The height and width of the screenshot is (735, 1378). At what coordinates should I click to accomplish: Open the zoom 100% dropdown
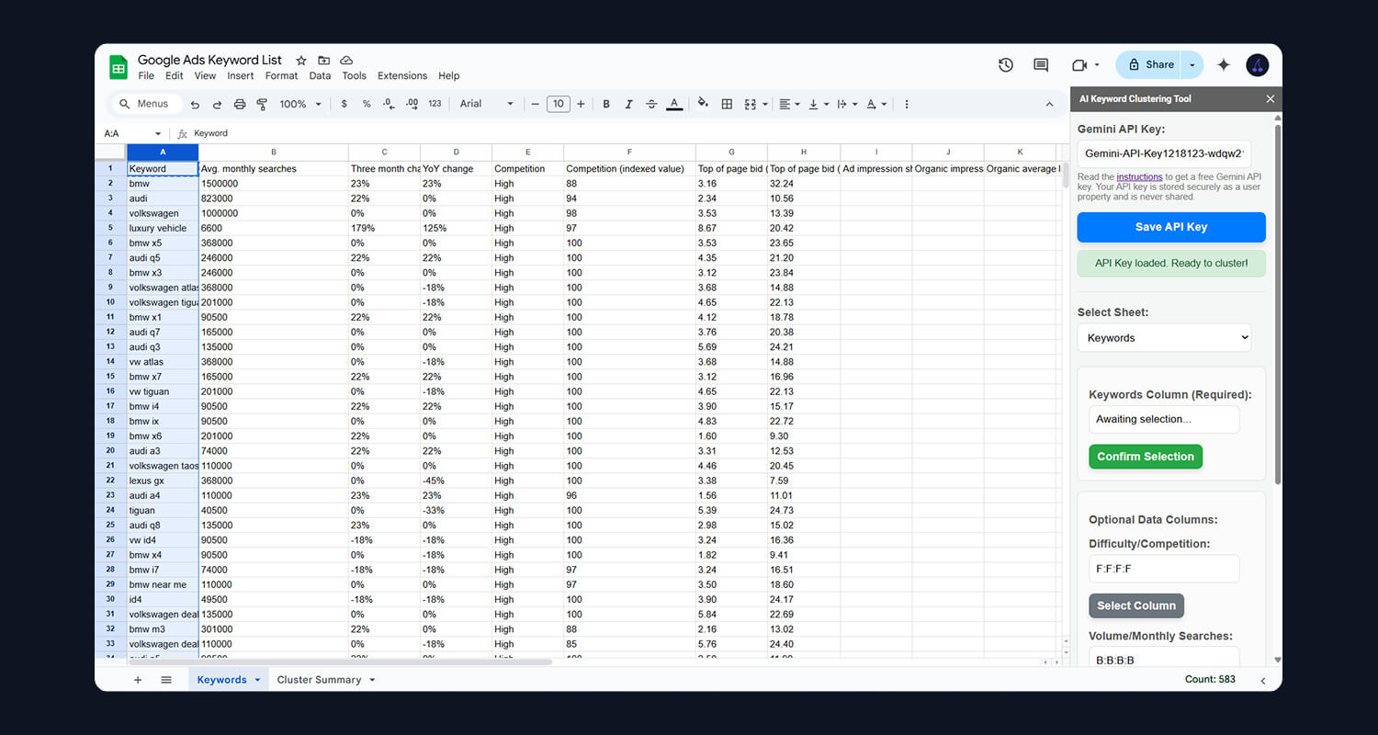(x=299, y=104)
